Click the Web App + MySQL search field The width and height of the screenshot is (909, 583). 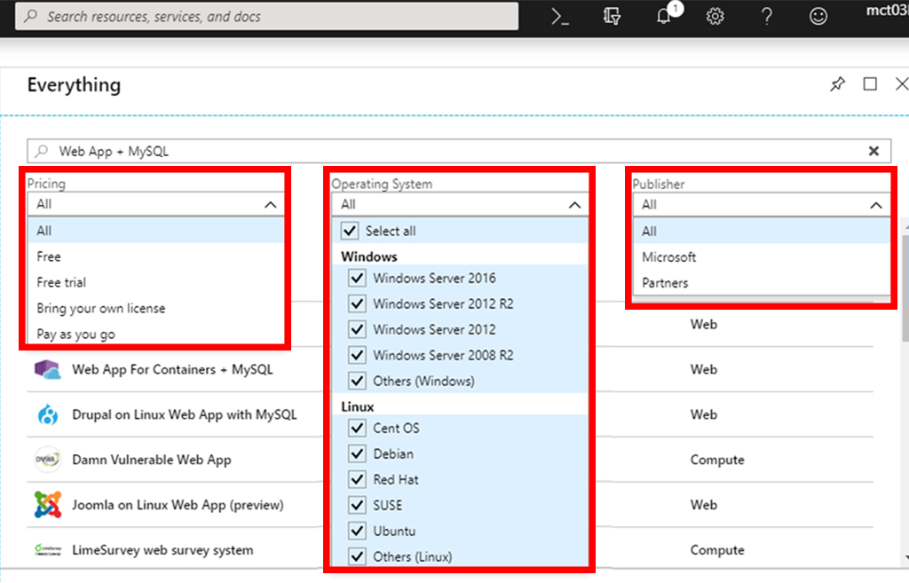click(x=458, y=151)
